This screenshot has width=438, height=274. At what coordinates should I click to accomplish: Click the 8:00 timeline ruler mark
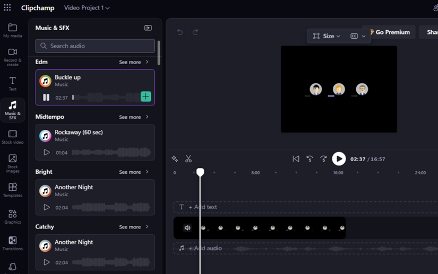point(255,173)
